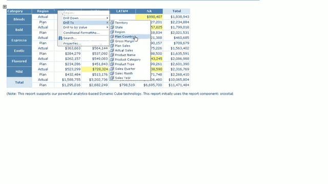Select the Mild category row header

[x=19, y=72]
